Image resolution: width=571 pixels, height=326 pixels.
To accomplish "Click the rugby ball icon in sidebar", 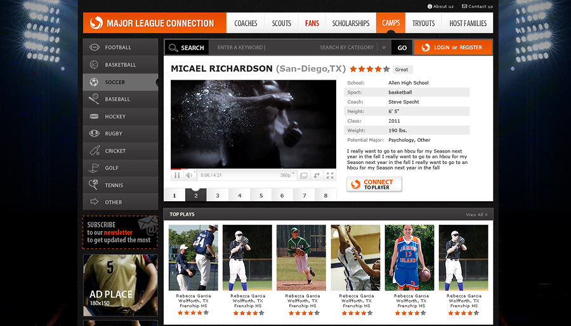I will 95,134.
